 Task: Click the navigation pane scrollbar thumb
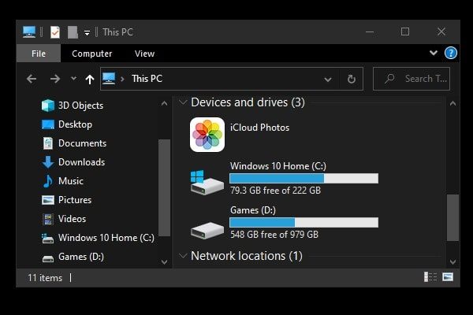(164, 187)
